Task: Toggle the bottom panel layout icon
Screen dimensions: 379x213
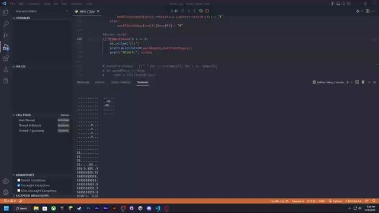Action: [x=338, y=4]
